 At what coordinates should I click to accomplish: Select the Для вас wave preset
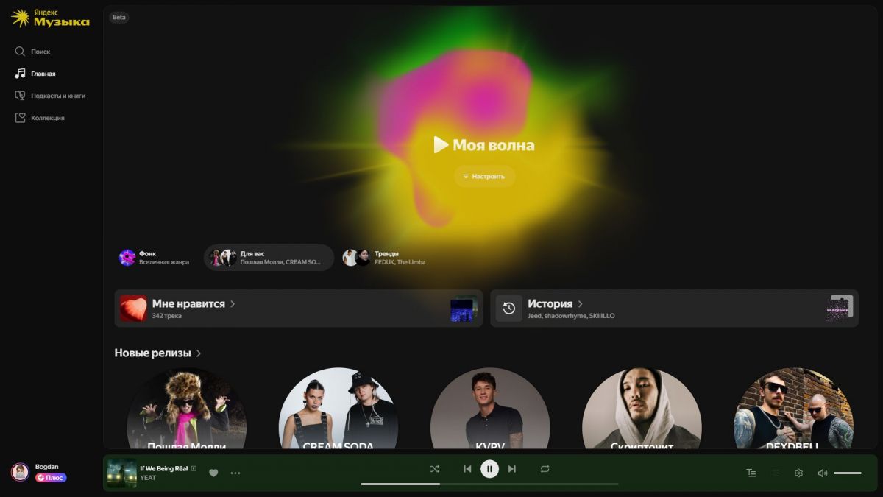click(x=269, y=258)
